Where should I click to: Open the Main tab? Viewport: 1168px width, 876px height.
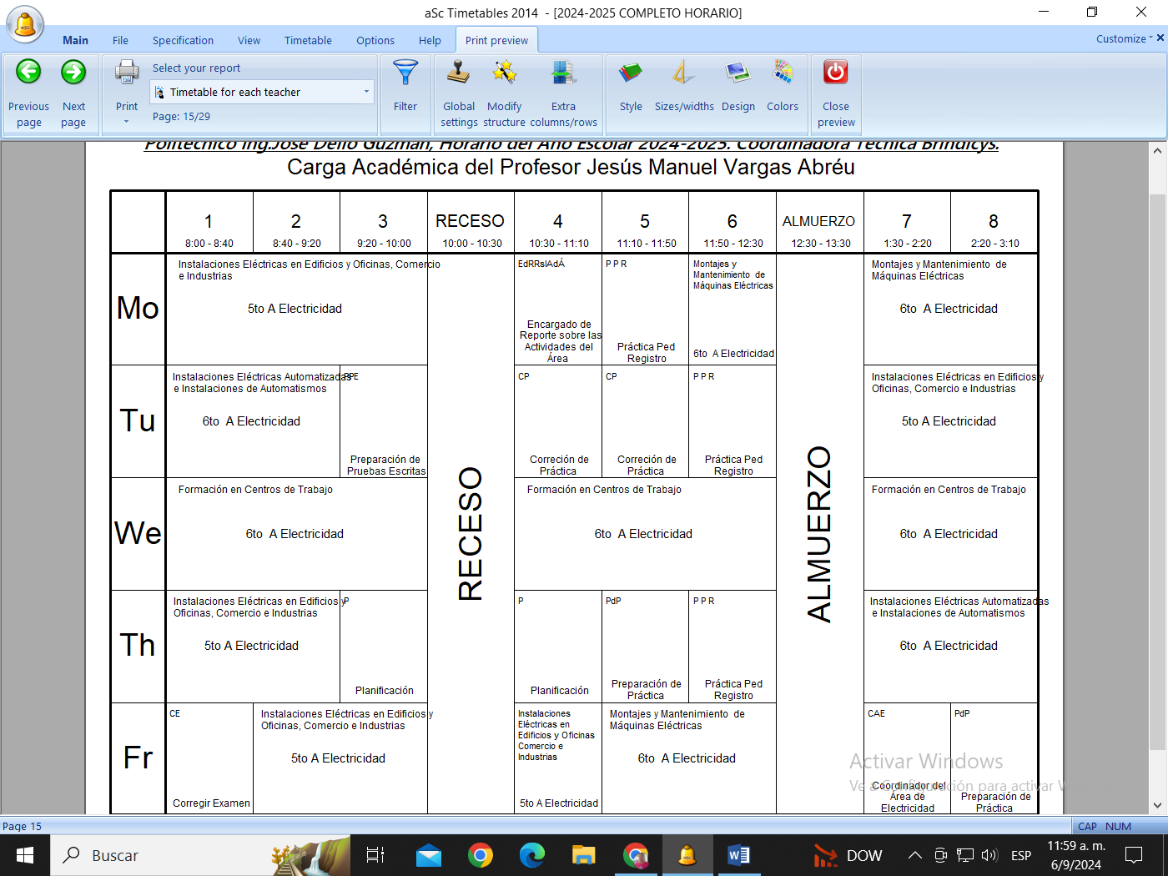pyautogui.click(x=75, y=40)
